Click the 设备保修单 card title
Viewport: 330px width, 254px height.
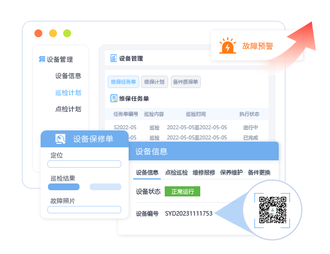point(93,139)
